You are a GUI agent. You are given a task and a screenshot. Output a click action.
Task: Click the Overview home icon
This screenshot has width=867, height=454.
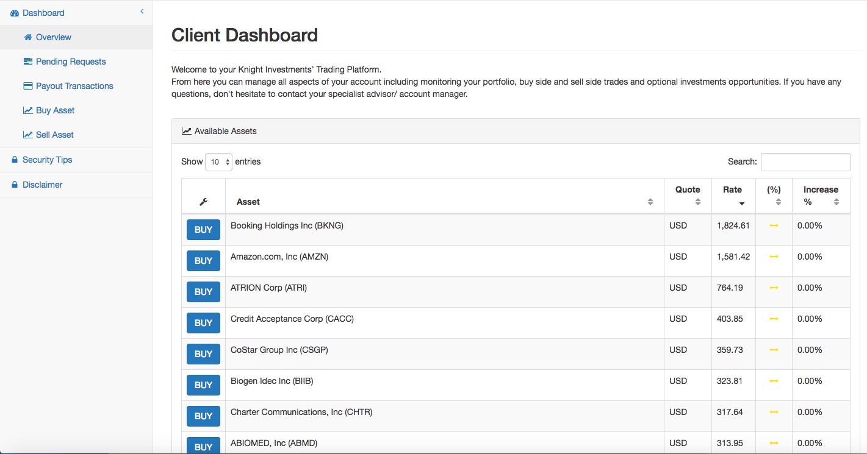pos(27,37)
